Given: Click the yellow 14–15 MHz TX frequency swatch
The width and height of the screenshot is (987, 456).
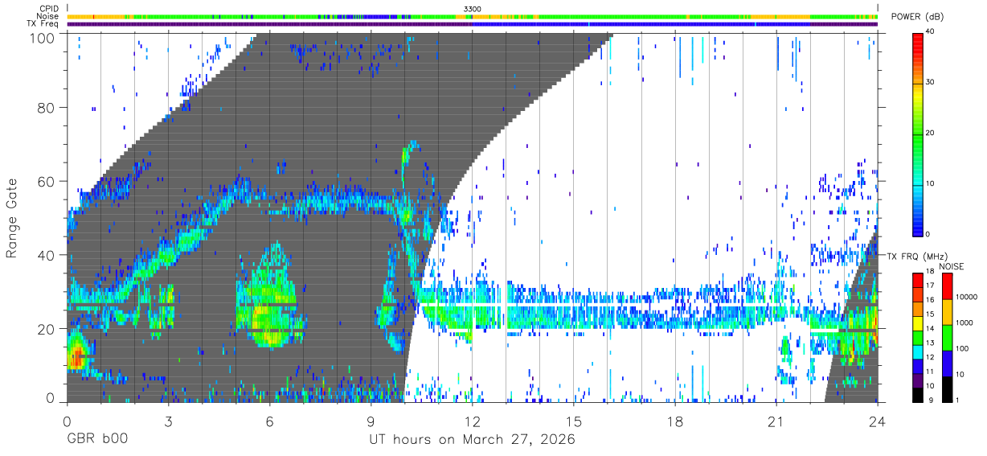Looking at the screenshot, I should pyautogui.click(x=918, y=322).
